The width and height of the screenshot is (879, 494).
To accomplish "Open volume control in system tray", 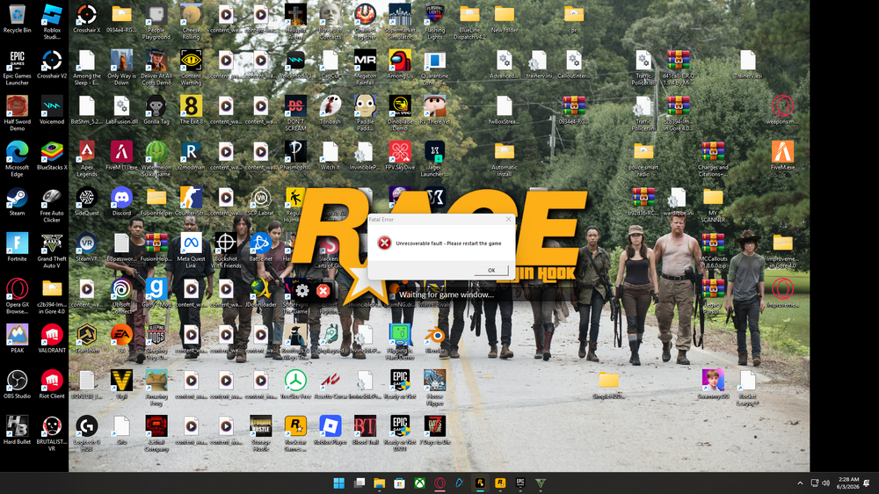I will click(825, 483).
